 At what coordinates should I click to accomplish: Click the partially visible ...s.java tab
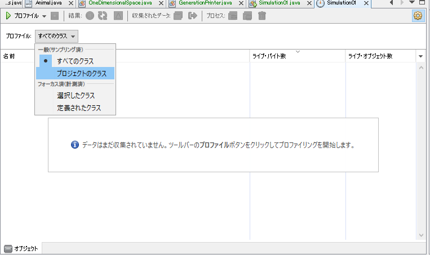coord(12,3)
